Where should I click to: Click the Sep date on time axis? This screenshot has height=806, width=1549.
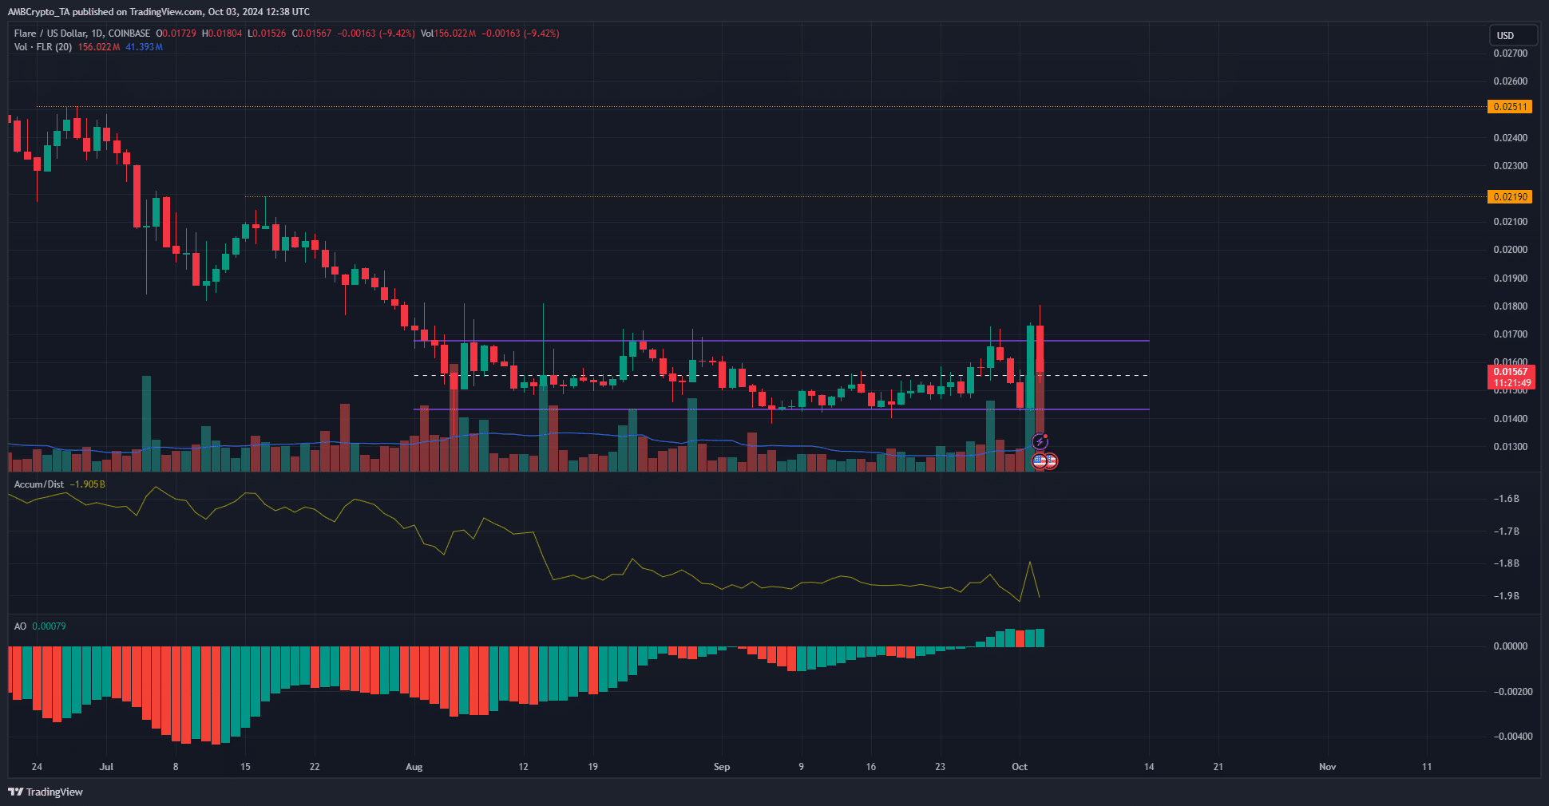click(x=721, y=767)
